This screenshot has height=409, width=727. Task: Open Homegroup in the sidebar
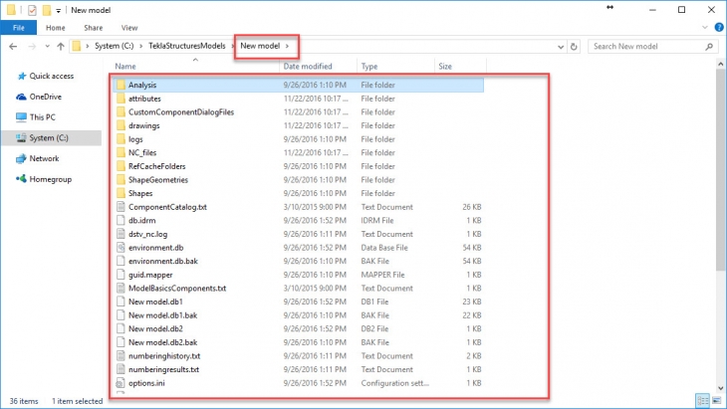pos(50,179)
